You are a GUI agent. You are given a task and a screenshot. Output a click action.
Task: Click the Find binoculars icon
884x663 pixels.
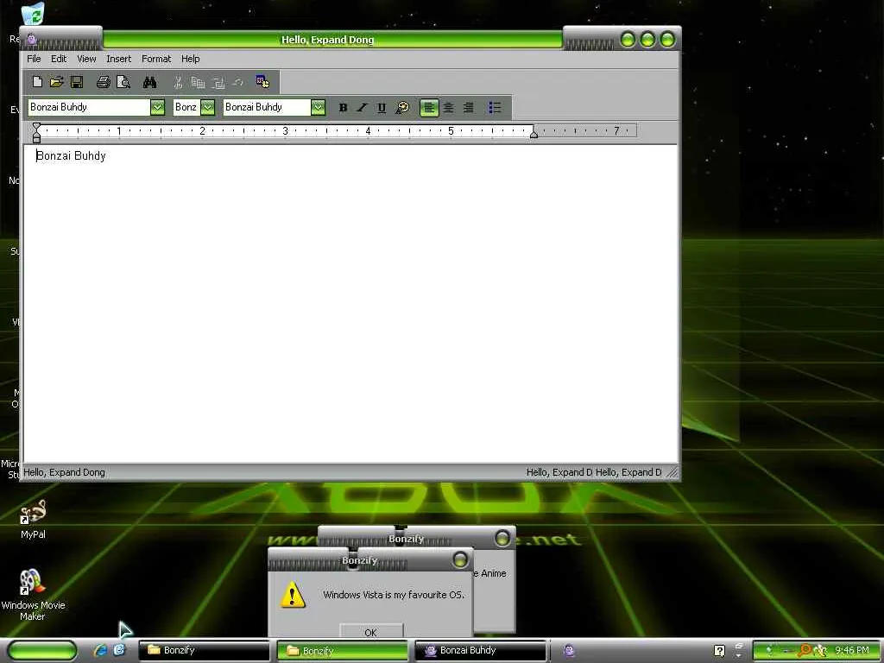pyautogui.click(x=149, y=82)
